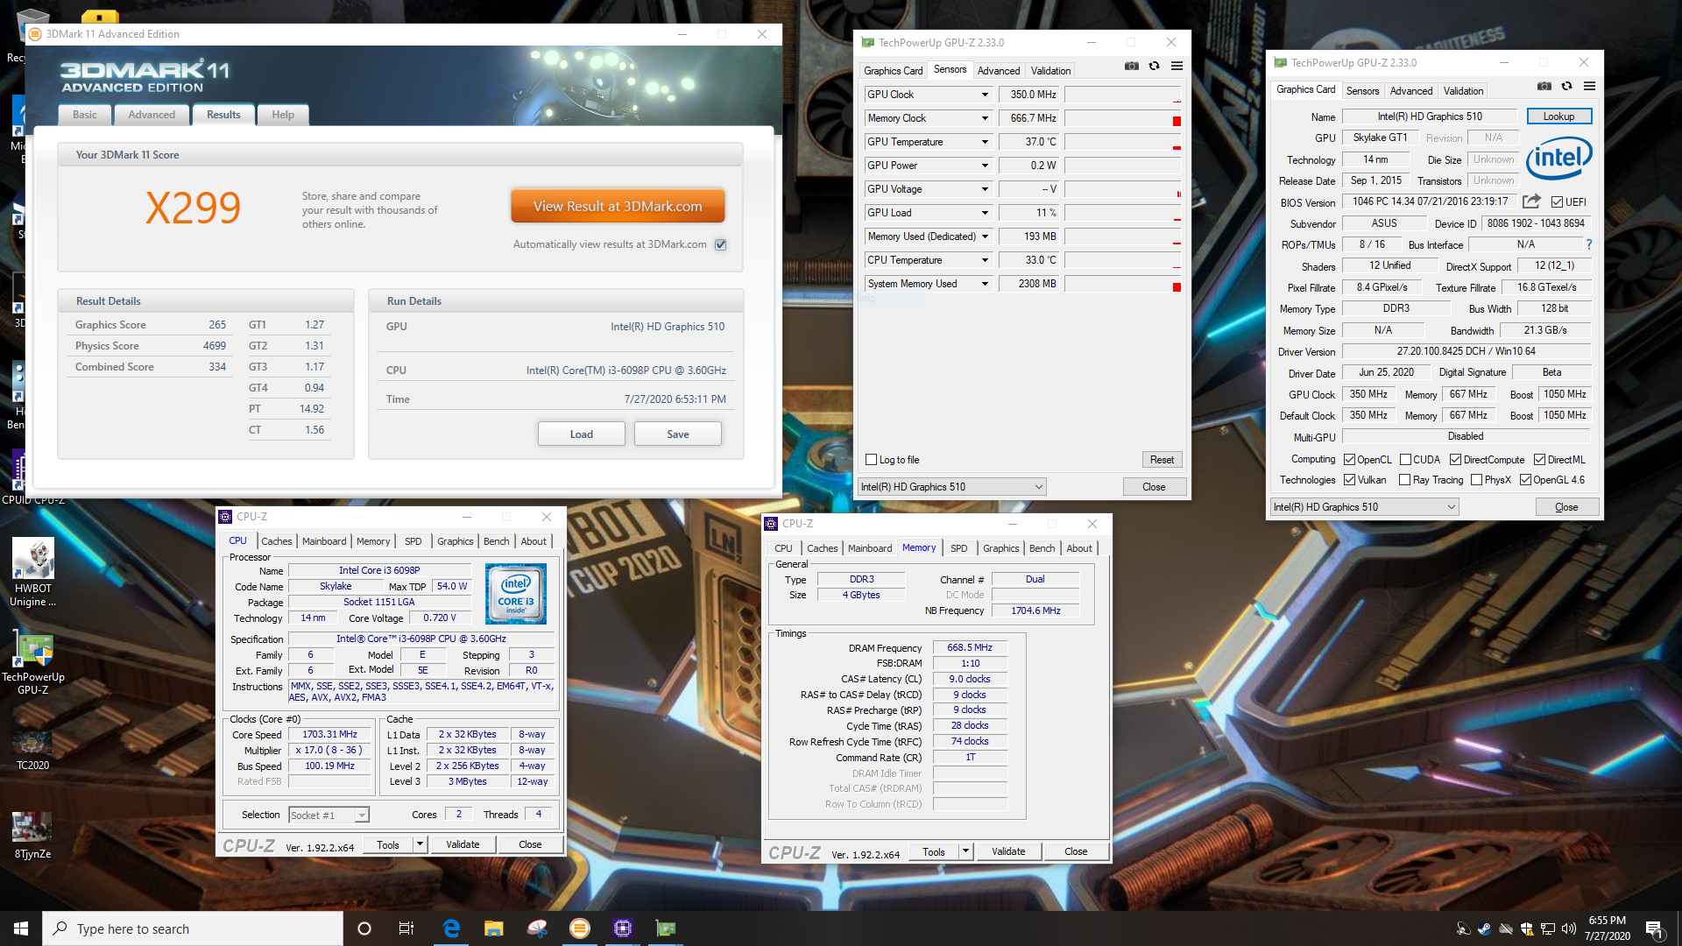Click Windows taskbar search box

(193, 928)
